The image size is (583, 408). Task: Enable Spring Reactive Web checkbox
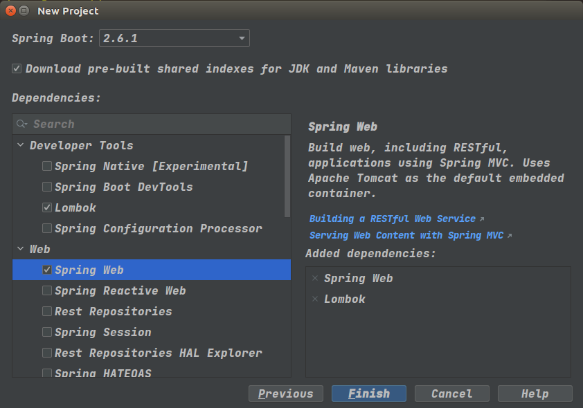pos(47,290)
